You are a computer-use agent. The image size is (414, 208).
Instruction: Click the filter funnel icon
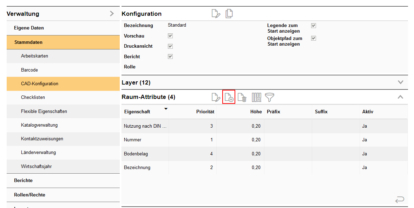269,97
